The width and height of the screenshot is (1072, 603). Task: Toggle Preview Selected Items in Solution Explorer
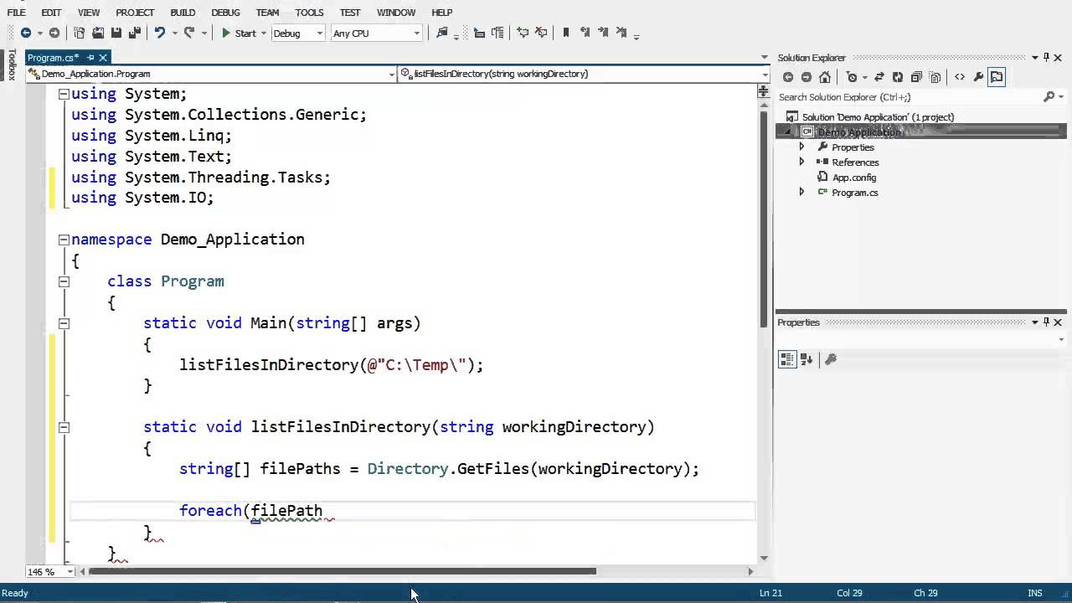[997, 77]
